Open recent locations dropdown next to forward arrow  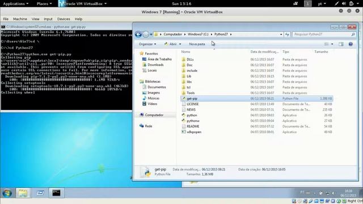[151, 35]
